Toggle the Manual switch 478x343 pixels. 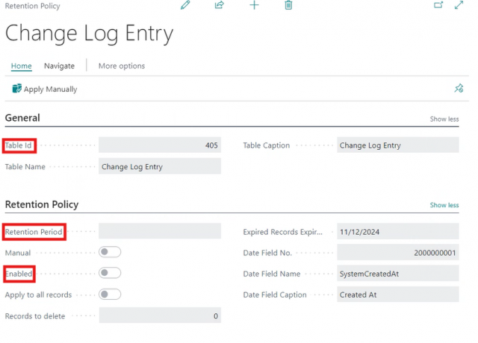(x=110, y=253)
